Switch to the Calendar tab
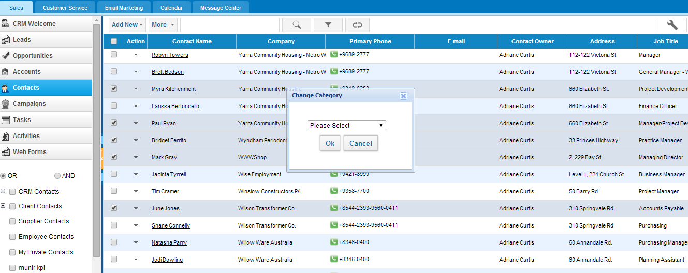This screenshot has width=688, height=273. (171, 8)
